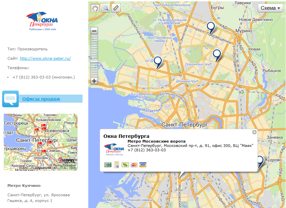This screenshot has width=286, height=208.
Task: Click the invoice payment icon in balloon
Action: point(116,165)
